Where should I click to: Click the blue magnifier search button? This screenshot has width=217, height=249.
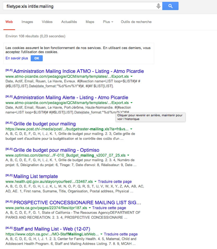point(170,6)
